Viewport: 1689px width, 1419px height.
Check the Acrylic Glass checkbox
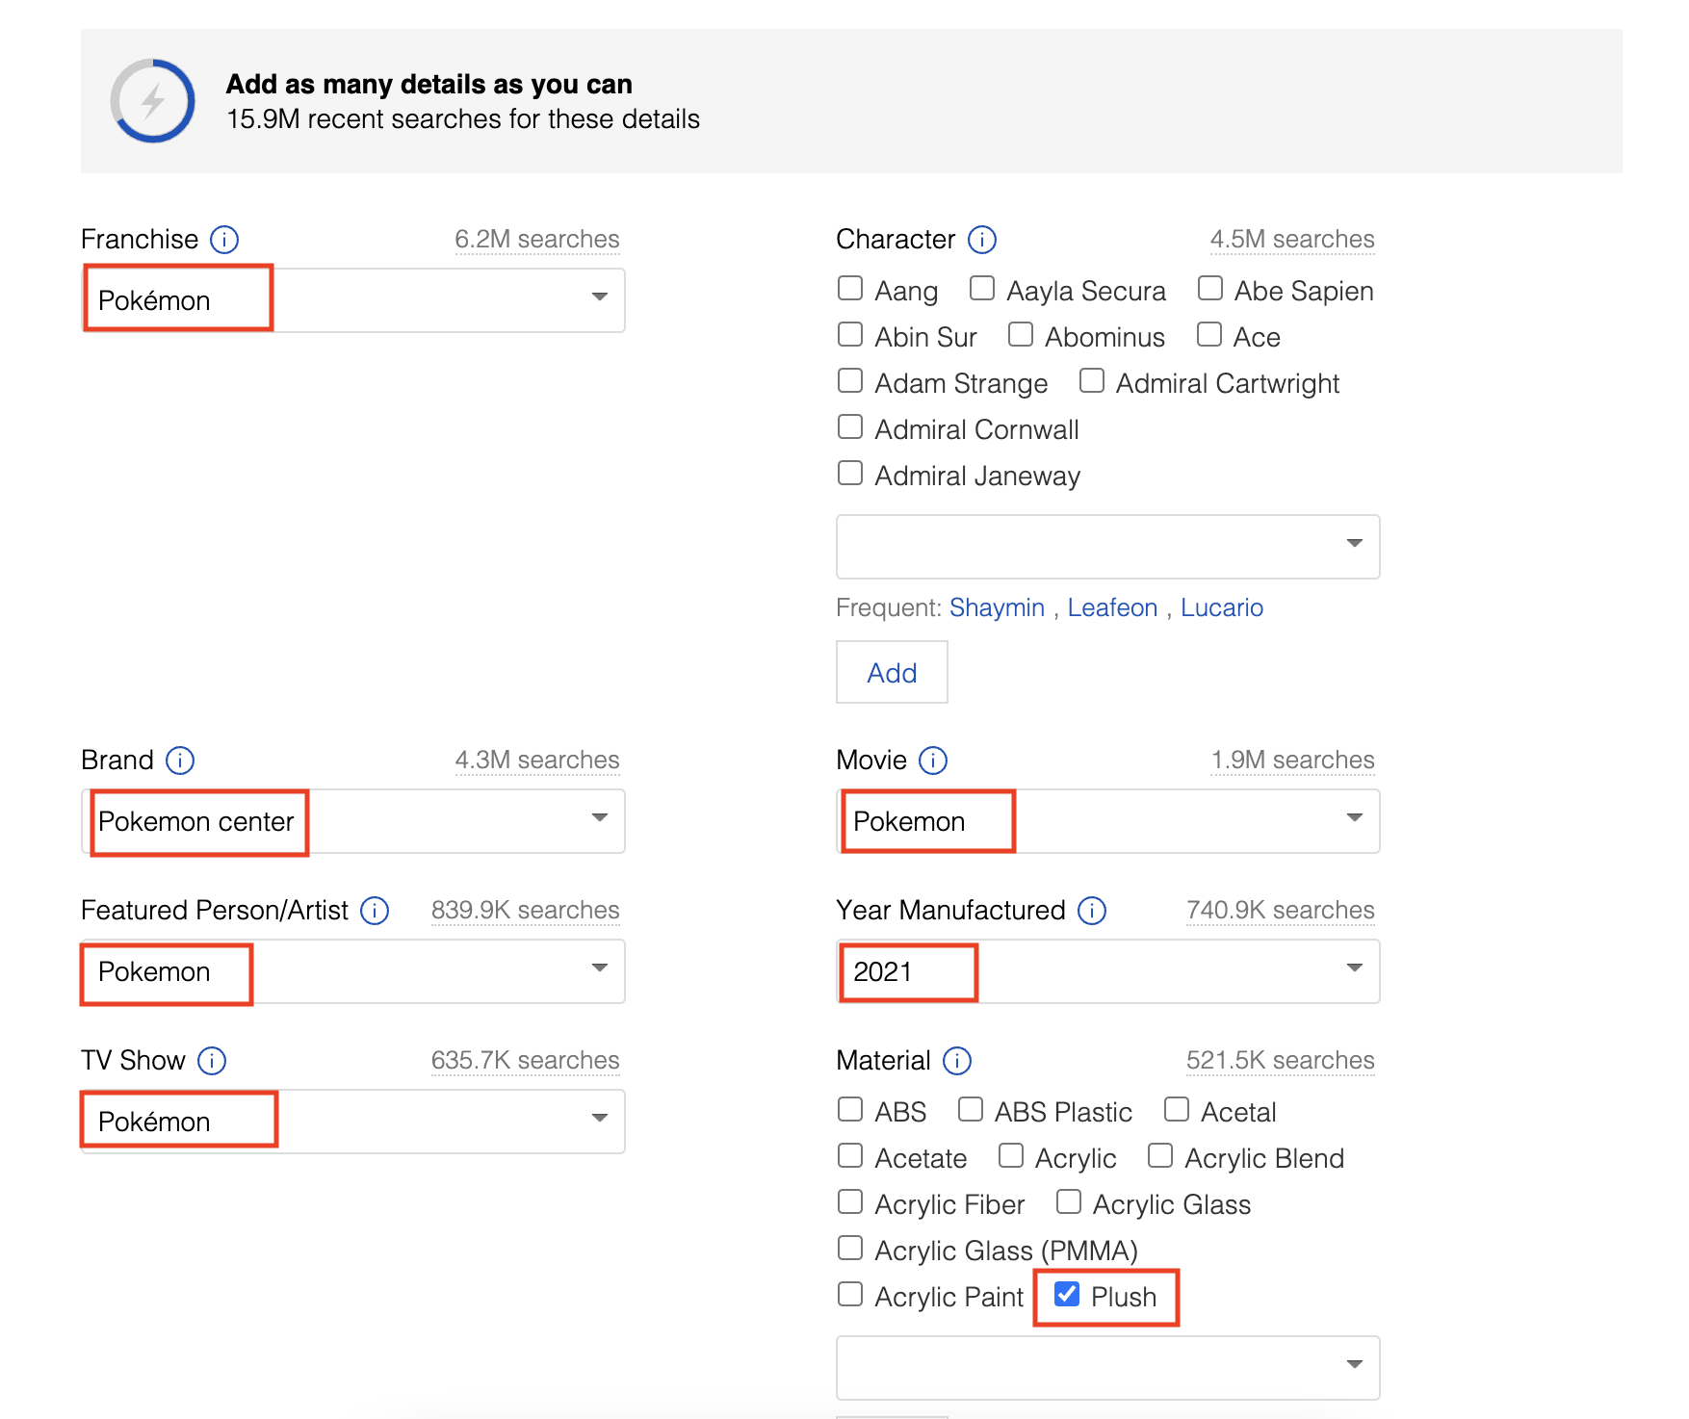1069,1201
